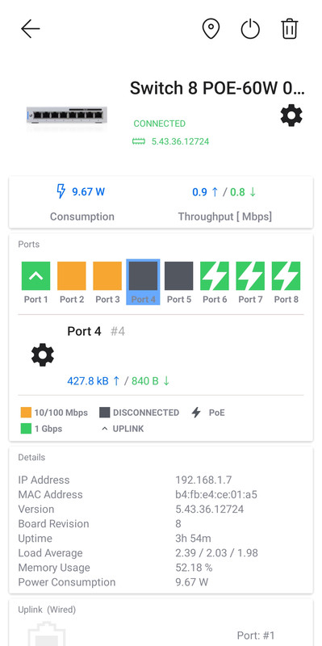322x646 pixels.
Task: Select Port 1 uplink port
Action: [36, 275]
